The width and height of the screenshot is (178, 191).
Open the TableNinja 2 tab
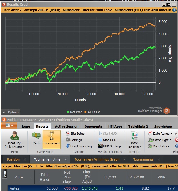click(138, 126)
